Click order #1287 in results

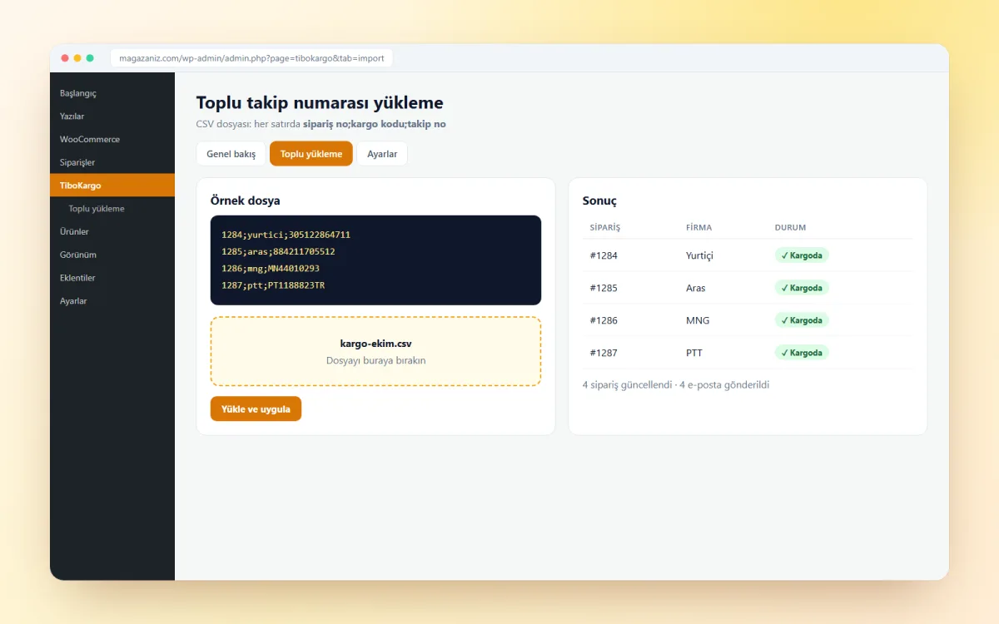[x=604, y=353]
